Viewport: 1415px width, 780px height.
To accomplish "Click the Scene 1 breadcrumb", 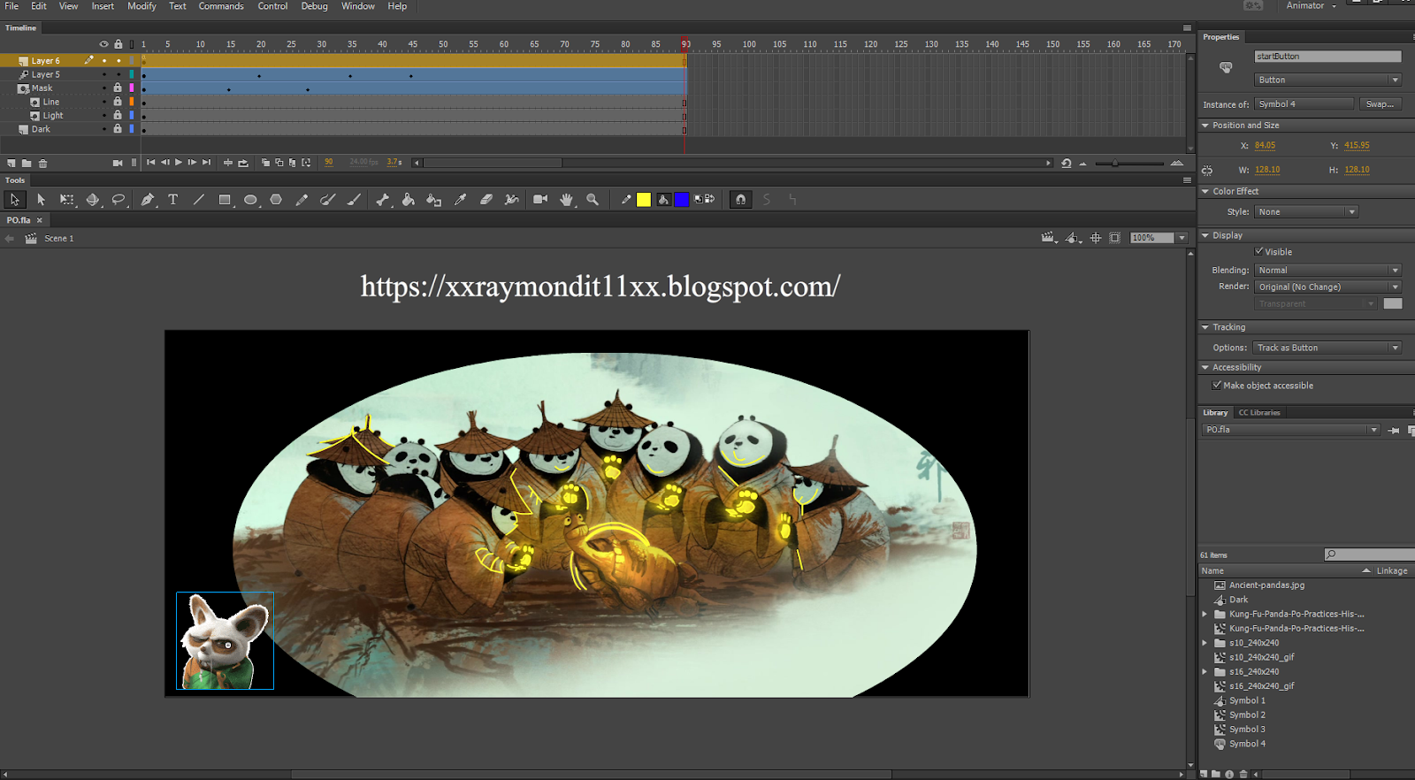I will [59, 239].
